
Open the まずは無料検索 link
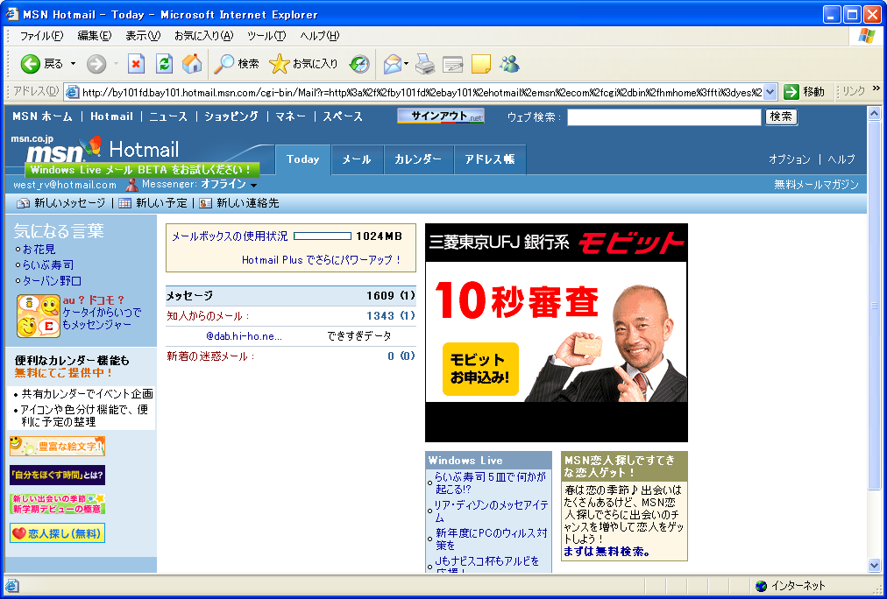(x=607, y=552)
